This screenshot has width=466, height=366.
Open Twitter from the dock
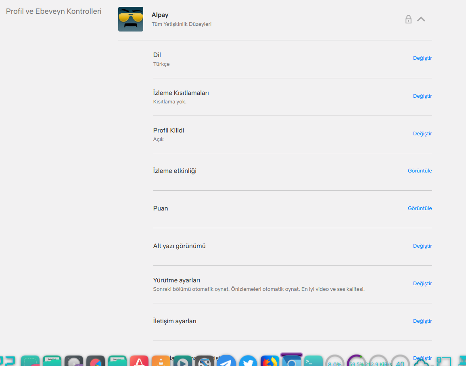coord(248,361)
